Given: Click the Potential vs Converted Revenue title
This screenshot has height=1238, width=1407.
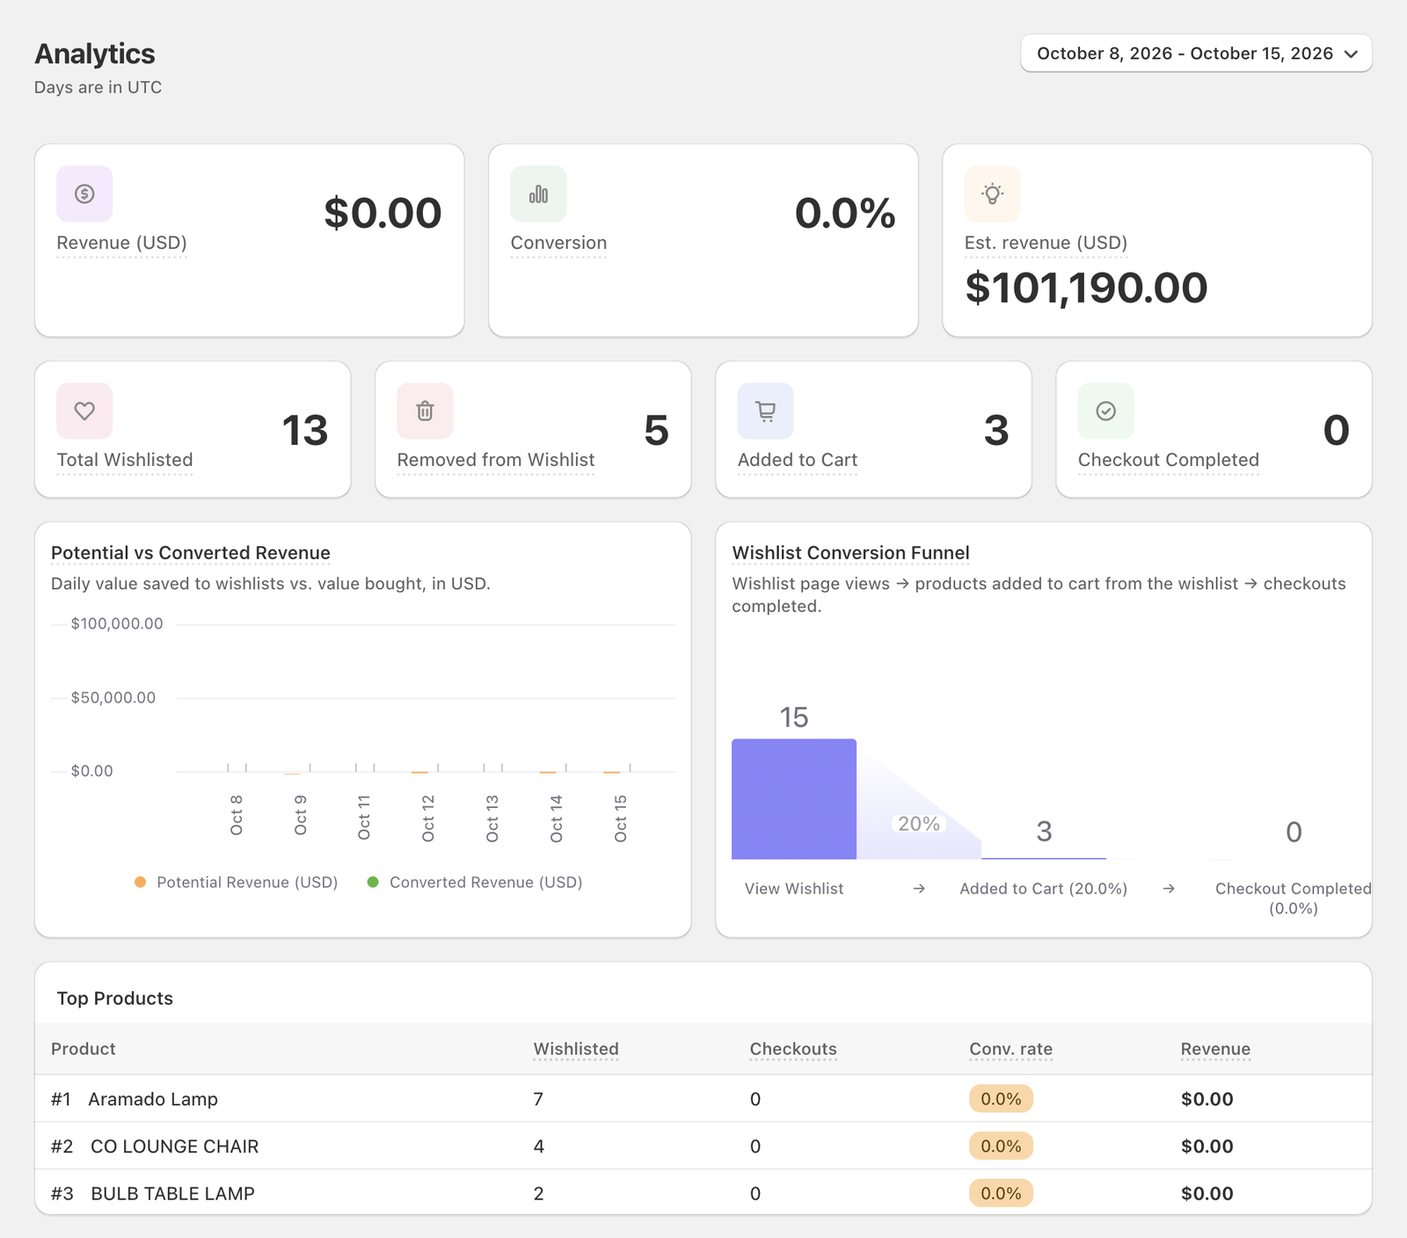Looking at the screenshot, I should click(191, 553).
